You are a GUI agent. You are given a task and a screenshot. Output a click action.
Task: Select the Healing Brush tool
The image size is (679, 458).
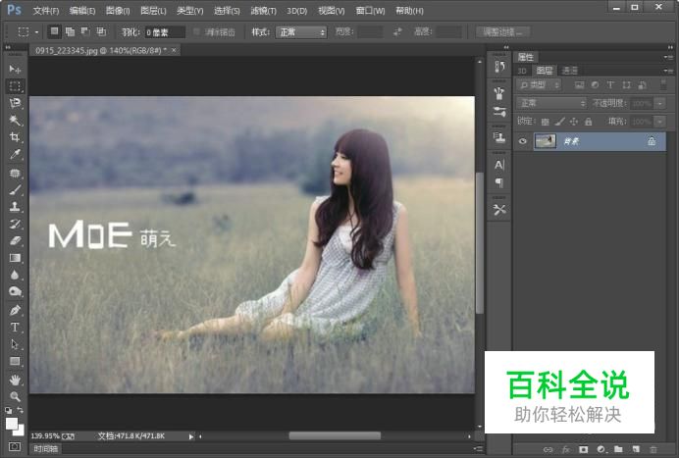(x=15, y=174)
